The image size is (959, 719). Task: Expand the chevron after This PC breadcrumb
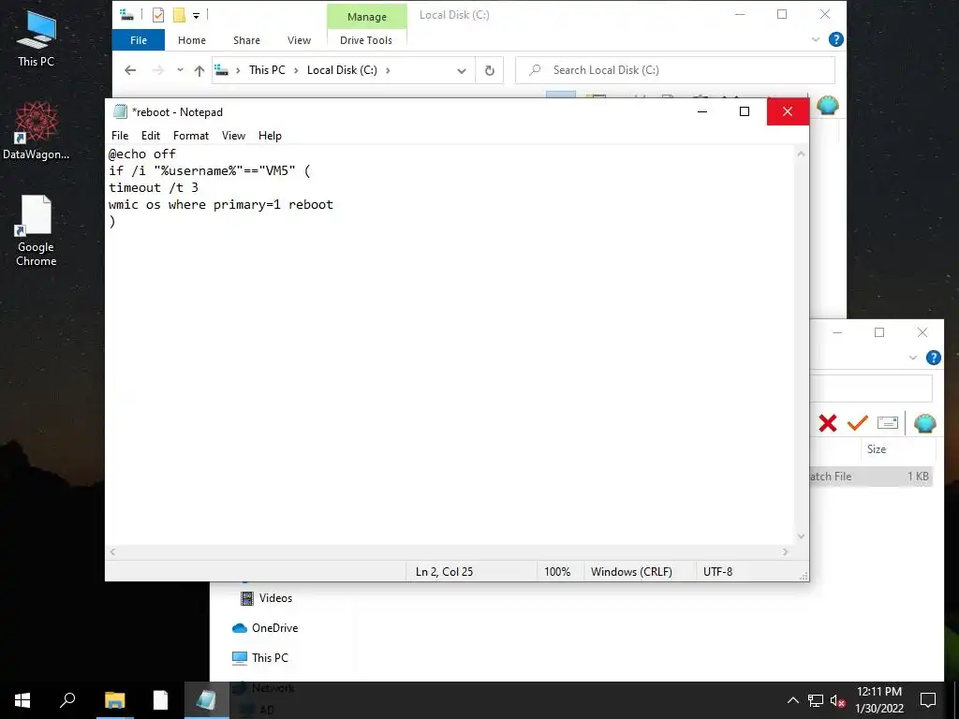[x=296, y=70]
